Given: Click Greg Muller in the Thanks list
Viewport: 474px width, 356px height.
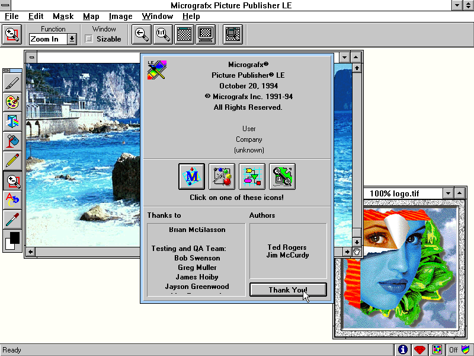Looking at the screenshot, I should click(x=197, y=268).
